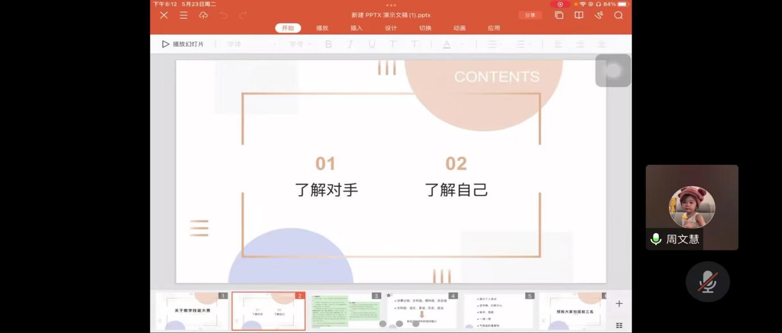The height and width of the screenshot is (333, 782).
Task: Click the cloud upload icon
Action: [x=203, y=15]
